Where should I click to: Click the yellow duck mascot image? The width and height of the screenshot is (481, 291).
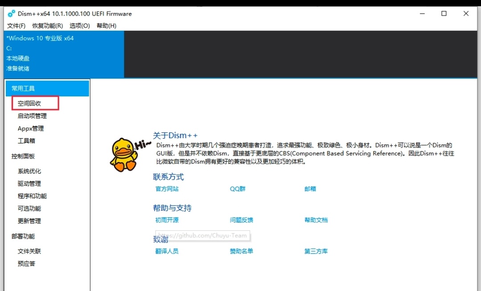(124, 155)
